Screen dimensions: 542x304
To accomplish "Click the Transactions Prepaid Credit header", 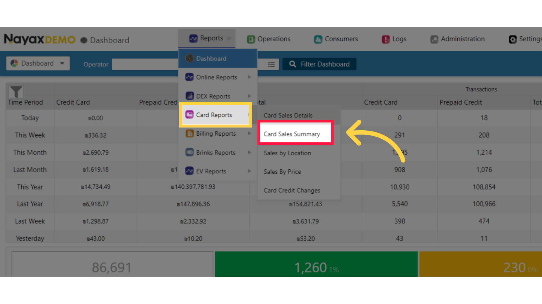I will (461, 102).
